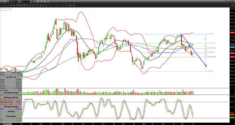Image resolution: width=235 pixels, height=125 pixels.
Task: Select the parallel channel drawing tool
Action: [x=21, y=5]
